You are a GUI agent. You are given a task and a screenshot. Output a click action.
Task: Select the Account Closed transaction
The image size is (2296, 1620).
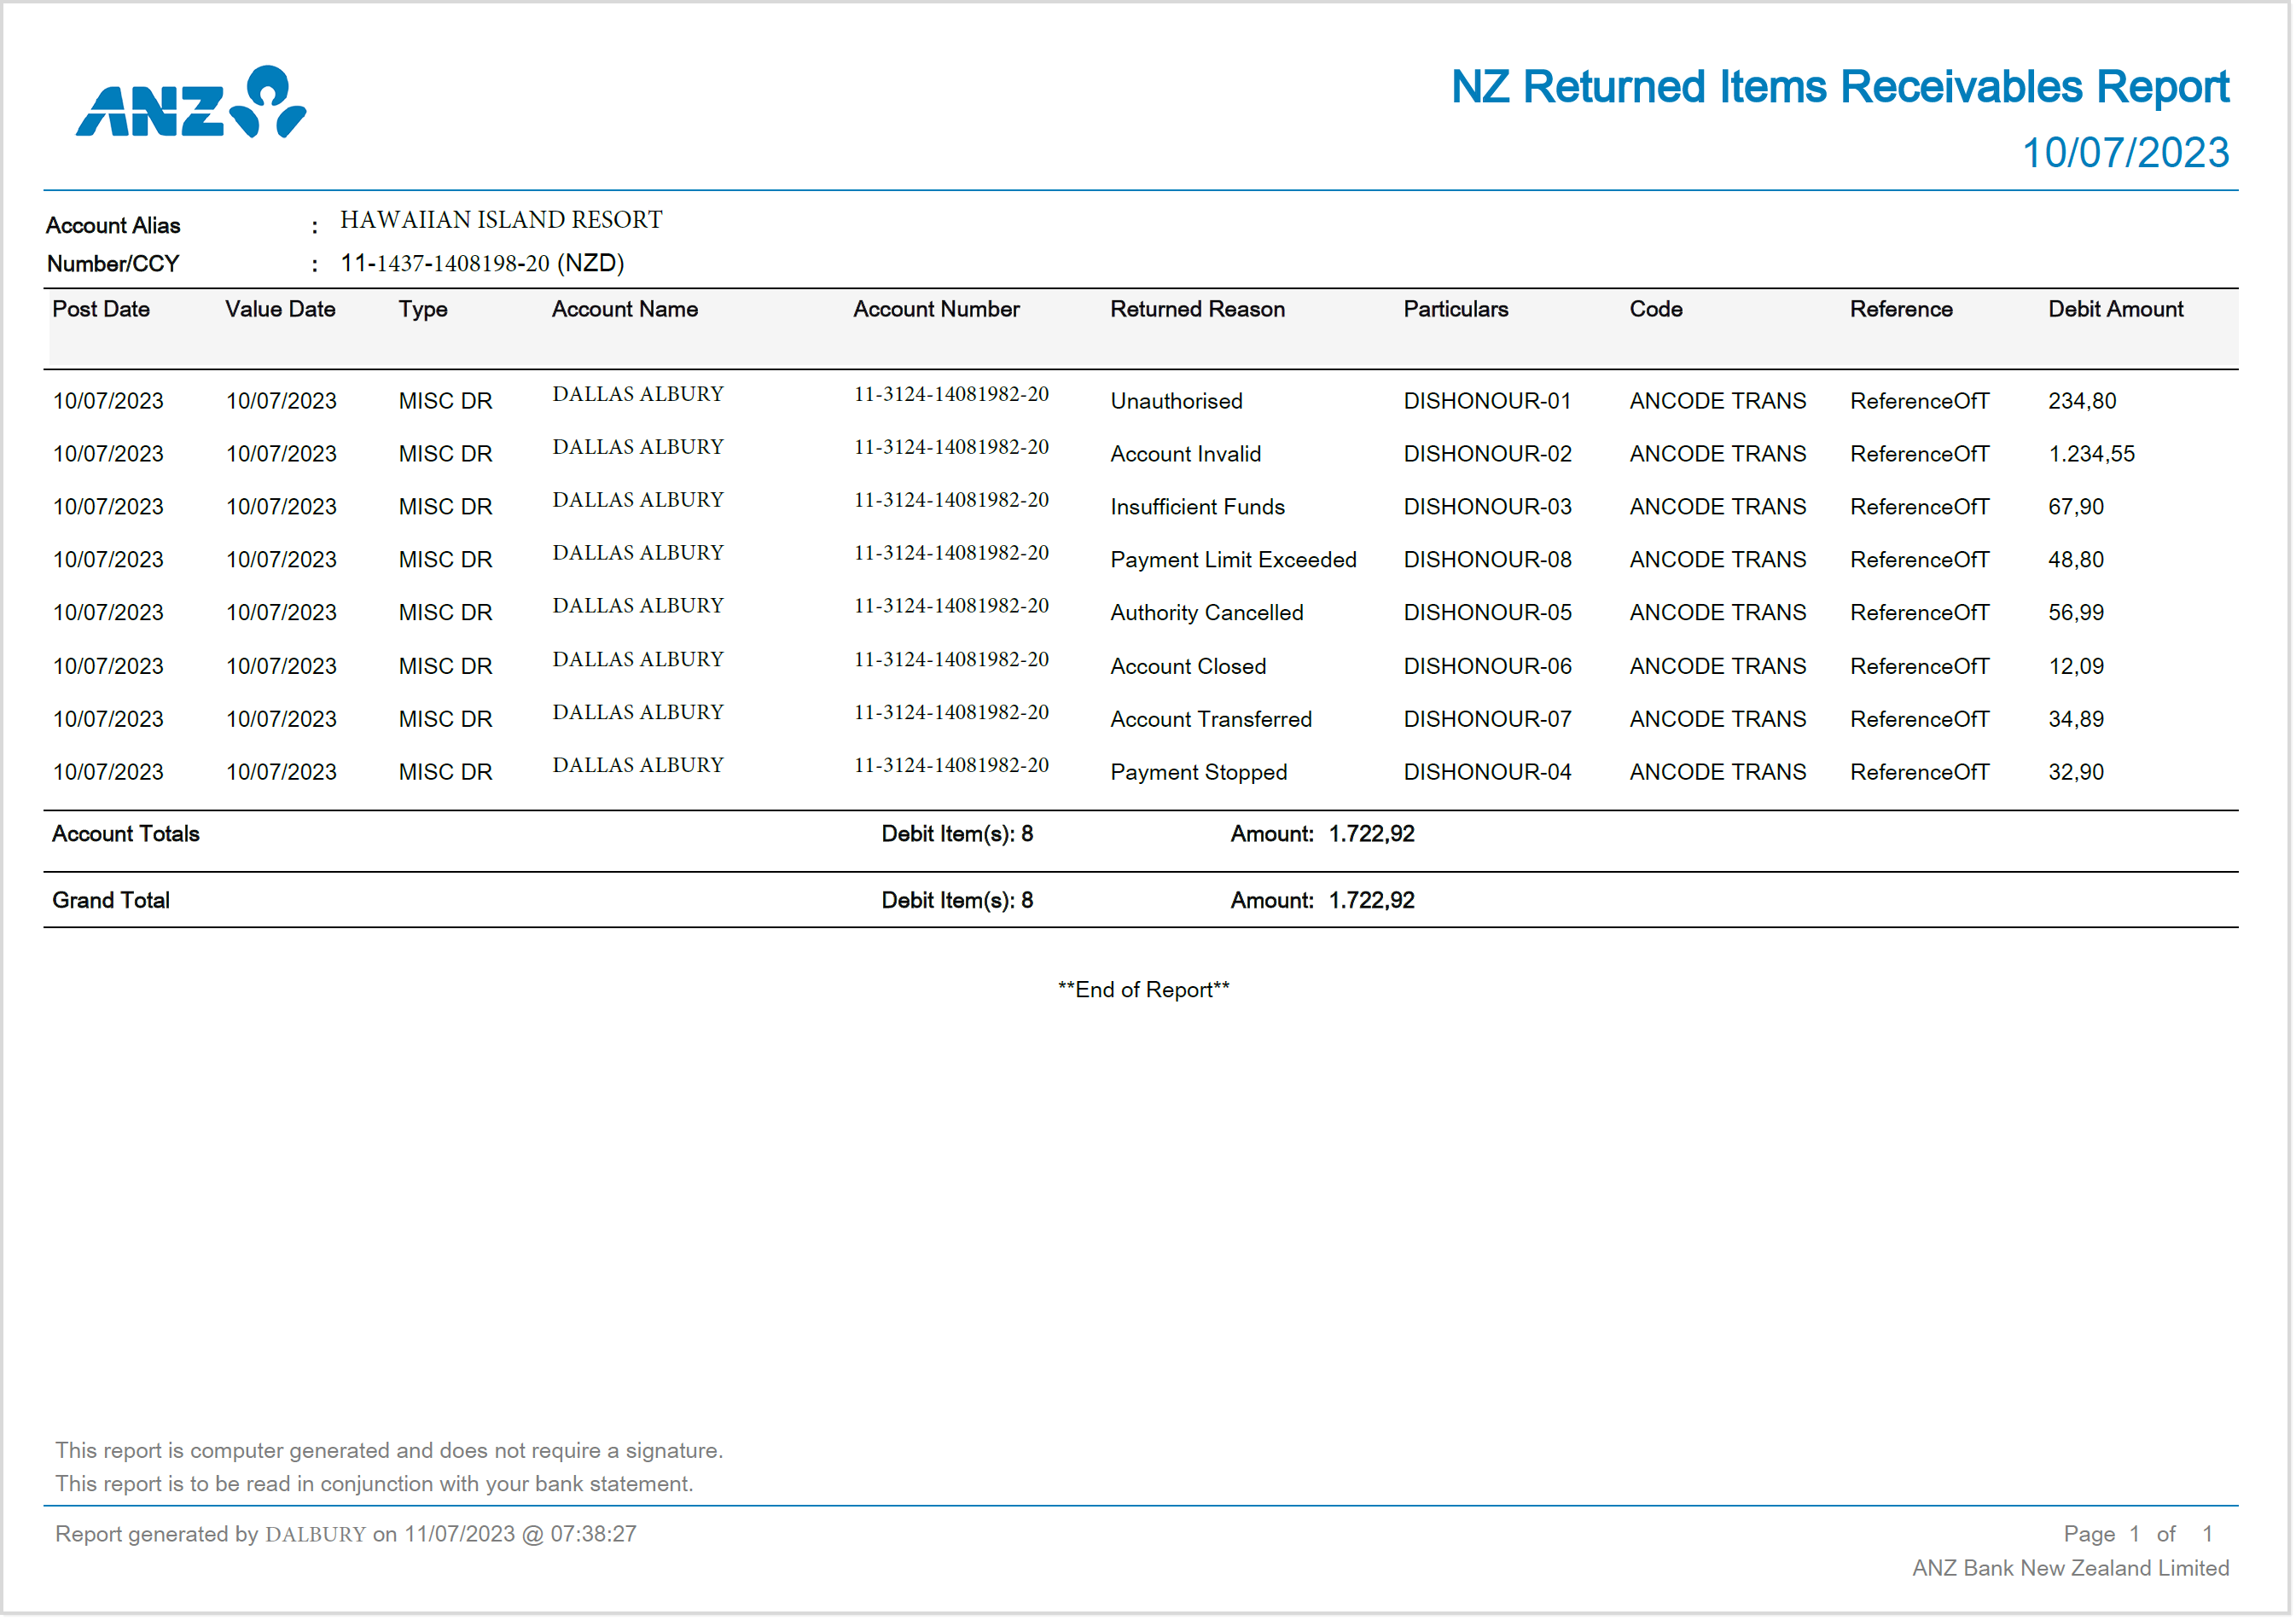click(1187, 665)
